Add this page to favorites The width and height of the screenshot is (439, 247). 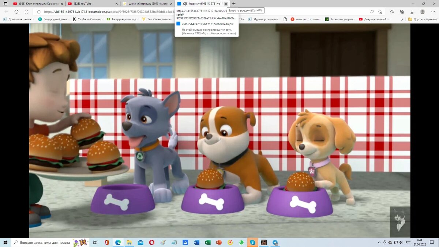(380, 12)
